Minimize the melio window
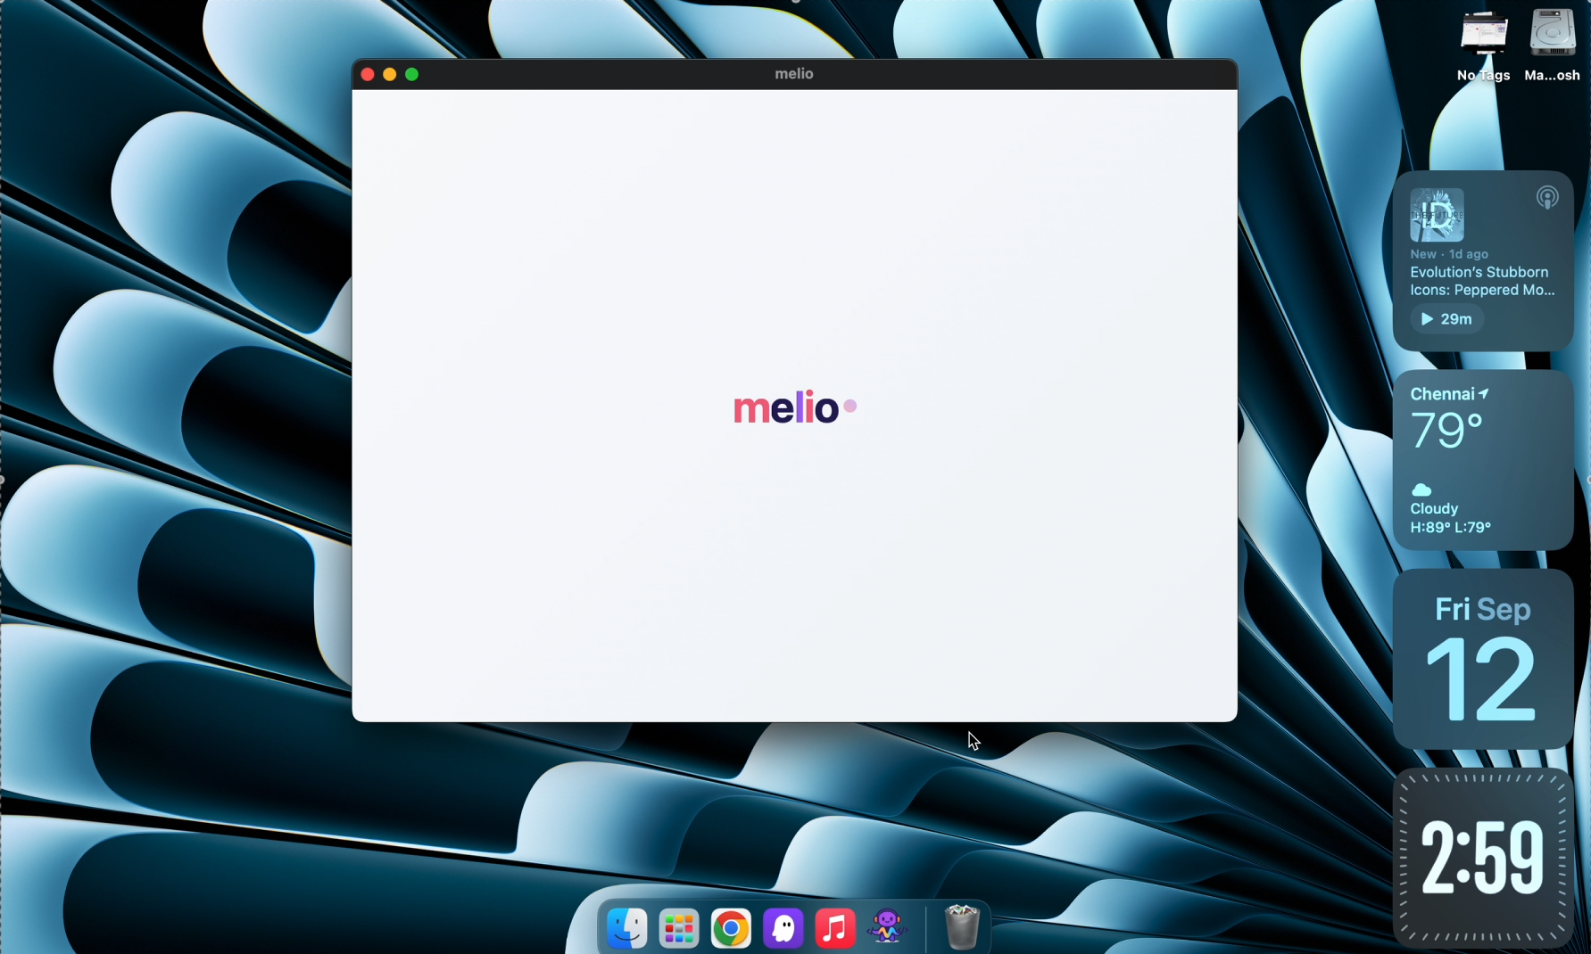The image size is (1591, 954). (390, 75)
